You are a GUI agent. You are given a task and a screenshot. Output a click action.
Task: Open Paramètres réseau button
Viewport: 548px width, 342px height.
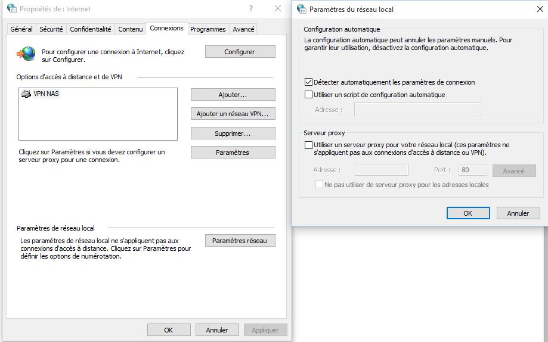point(240,241)
